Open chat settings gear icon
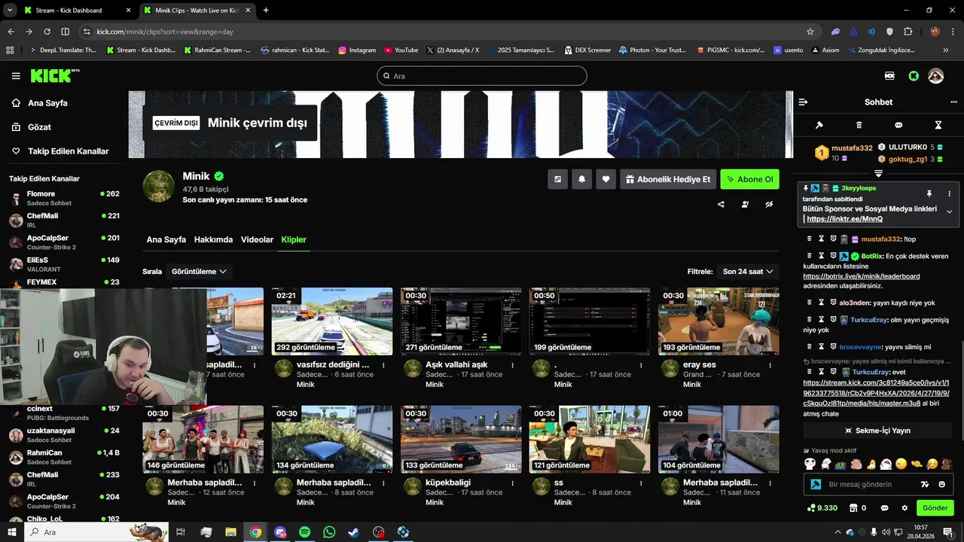The image size is (964, 542). point(905,508)
